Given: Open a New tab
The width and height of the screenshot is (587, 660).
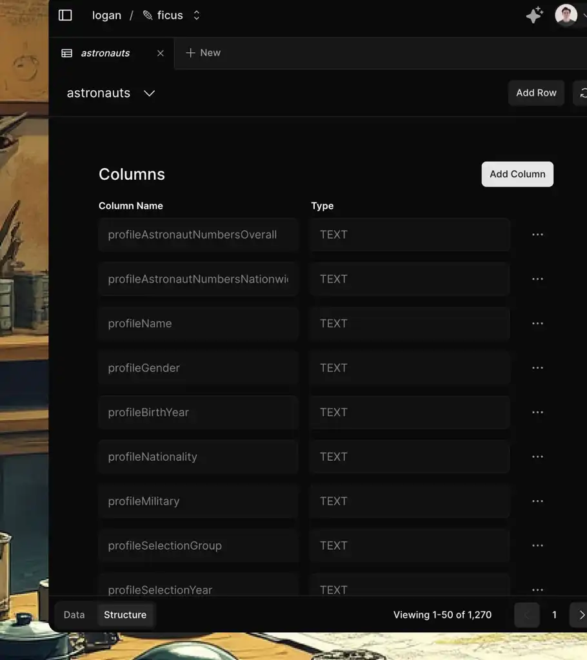Looking at the screenshot, I should [x=203, y=53].
